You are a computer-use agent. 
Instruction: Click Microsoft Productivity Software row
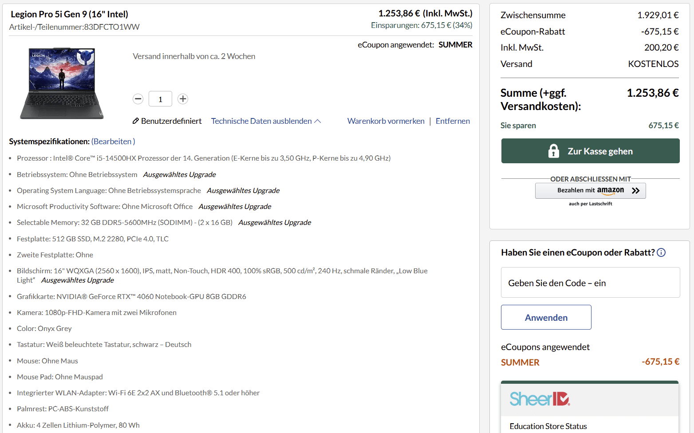point(144,207)
